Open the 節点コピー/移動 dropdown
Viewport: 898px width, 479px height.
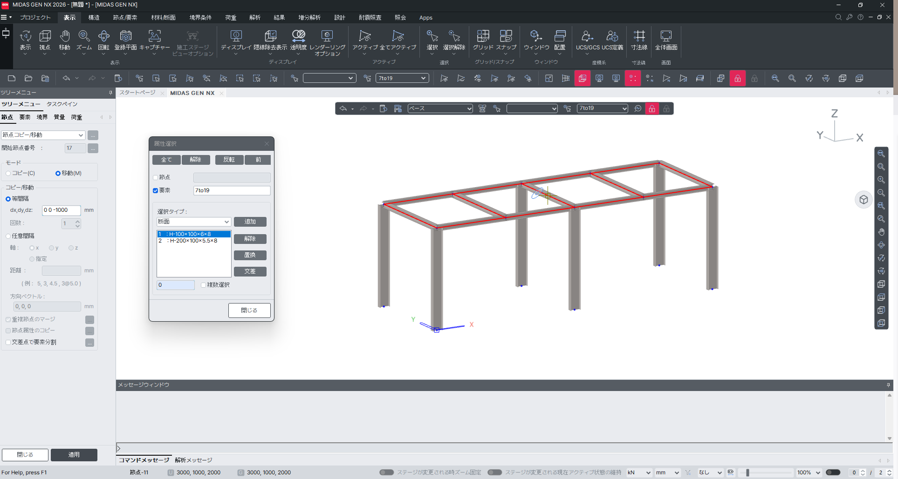point(43,135)
